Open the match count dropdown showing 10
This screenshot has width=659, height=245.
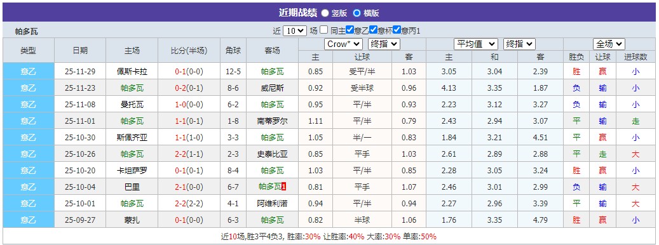295,30
